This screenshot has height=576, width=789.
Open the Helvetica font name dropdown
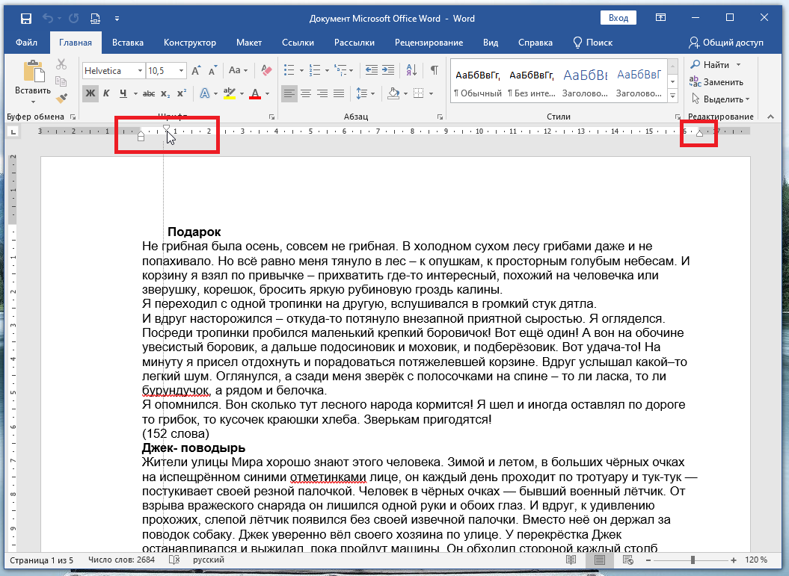(140, 71)
